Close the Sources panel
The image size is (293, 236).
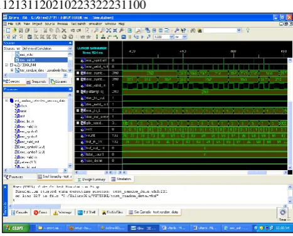(x=70, y=43)
